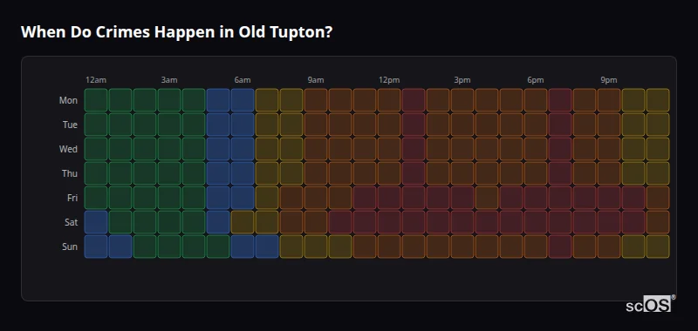Select the Saturday 9pm red cell
Viewport: 698px width, 331px height.
pos(609,222)
